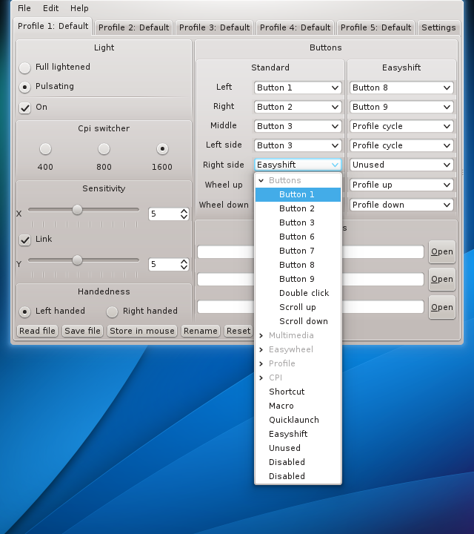Open Easyshift dropdown showing Profile down

pos(401,205)
